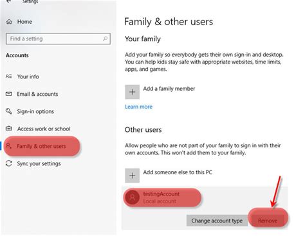Open Access work or school page
This screenshot has height=236, width=305.
click(44, 129)
